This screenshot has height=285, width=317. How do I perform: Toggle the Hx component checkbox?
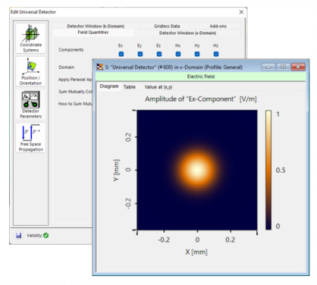[x=178, y=54]
